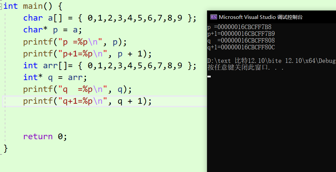Click the line 'int* q = arr;'

pyautogui.click(x=55, y=78)
